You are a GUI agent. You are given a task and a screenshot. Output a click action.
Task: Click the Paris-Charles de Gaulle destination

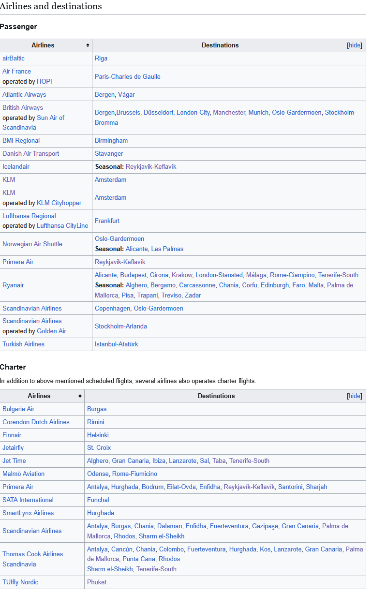127,77
